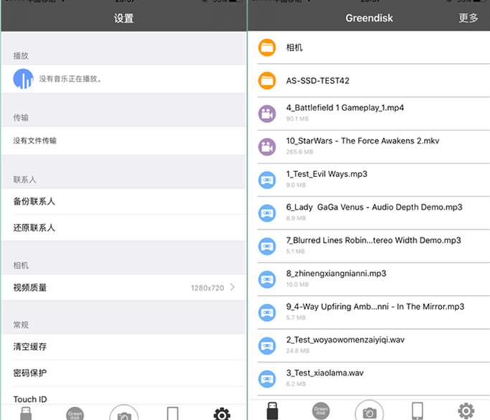490x420 pixels.
Task: Open the 相机 folder icon
Action: point(267,47)
